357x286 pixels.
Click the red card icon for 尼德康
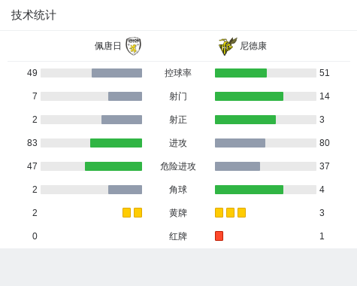pyautogui.click(x=219, y=236)
